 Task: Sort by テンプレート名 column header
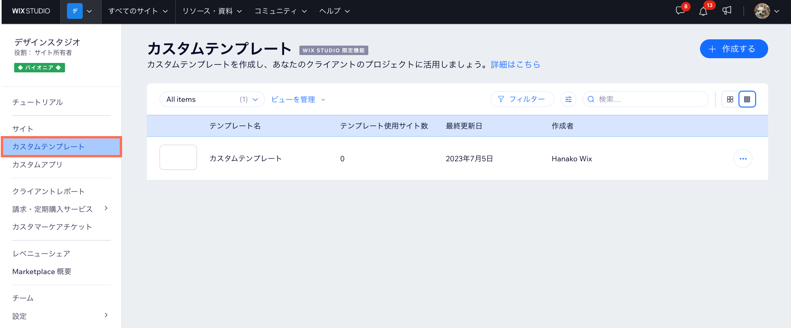point(235,126)
